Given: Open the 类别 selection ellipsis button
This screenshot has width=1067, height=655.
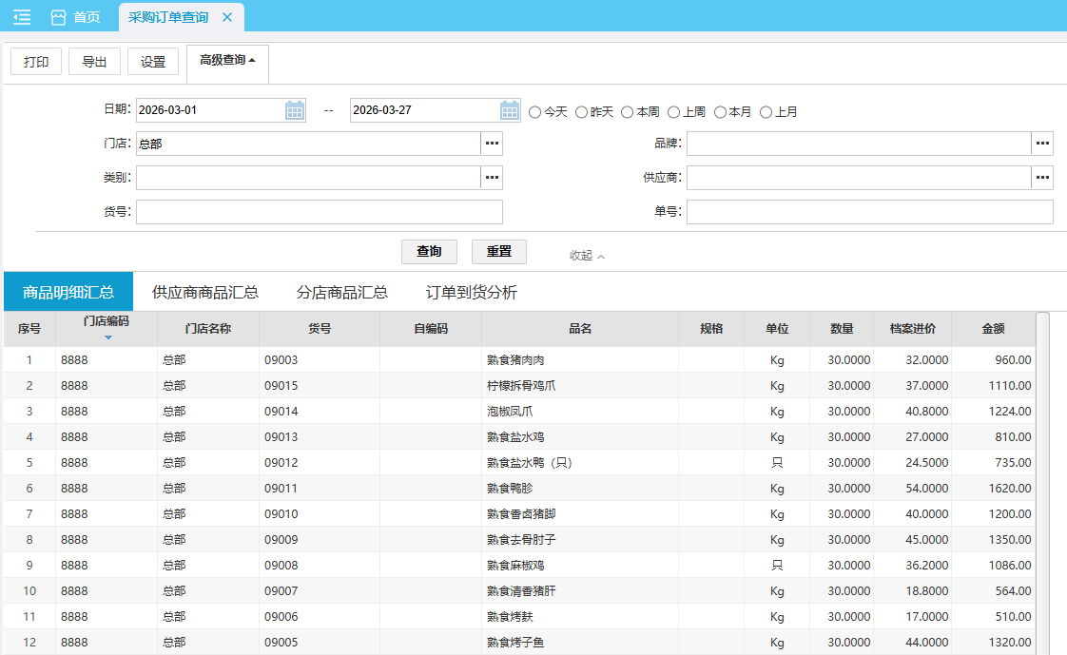Looking at the screenshot, I should tap(492, 178).
